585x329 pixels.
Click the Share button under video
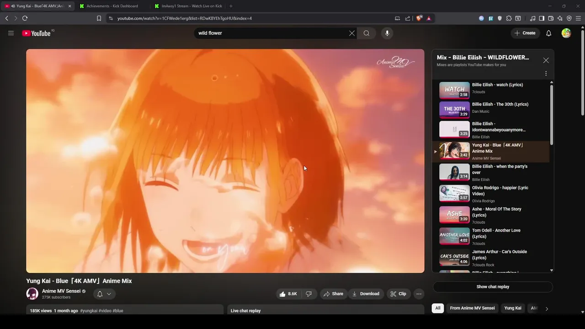pos(333,294)
